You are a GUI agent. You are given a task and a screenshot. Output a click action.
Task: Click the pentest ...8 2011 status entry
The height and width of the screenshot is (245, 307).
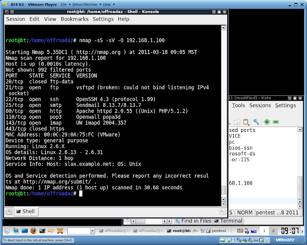tap(277, 212)
